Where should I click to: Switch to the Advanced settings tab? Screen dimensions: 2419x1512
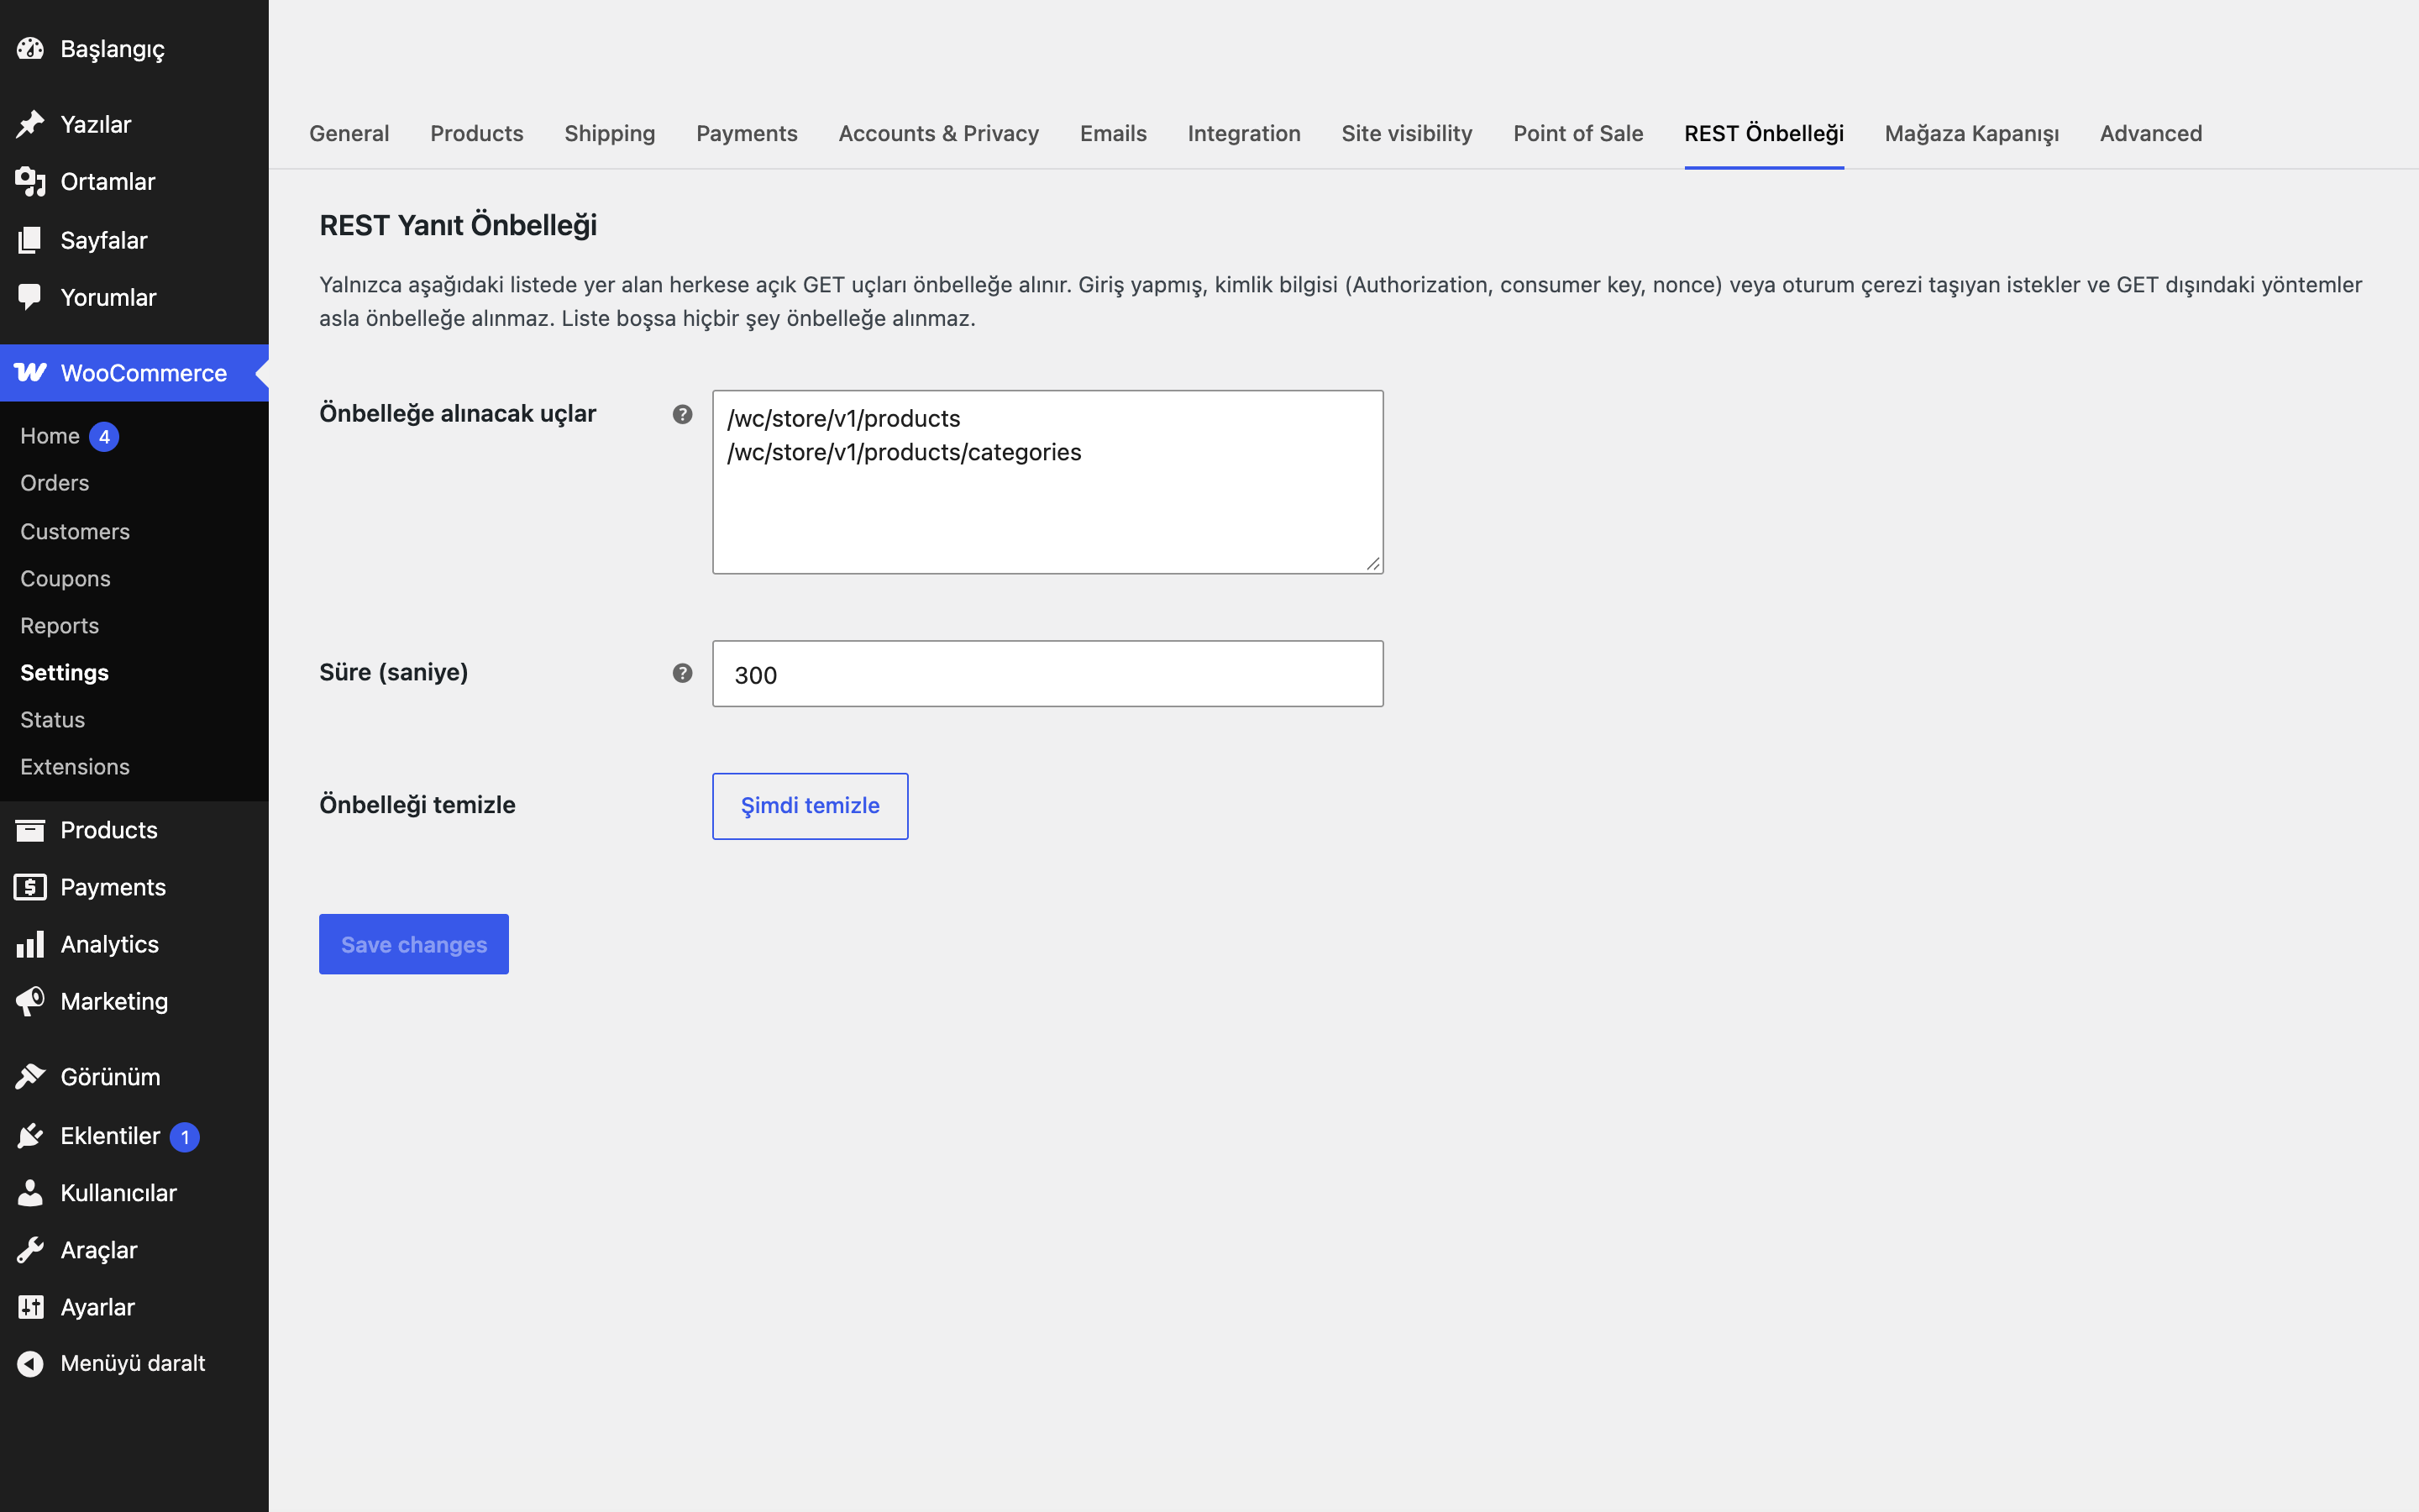click(2150, 133)
